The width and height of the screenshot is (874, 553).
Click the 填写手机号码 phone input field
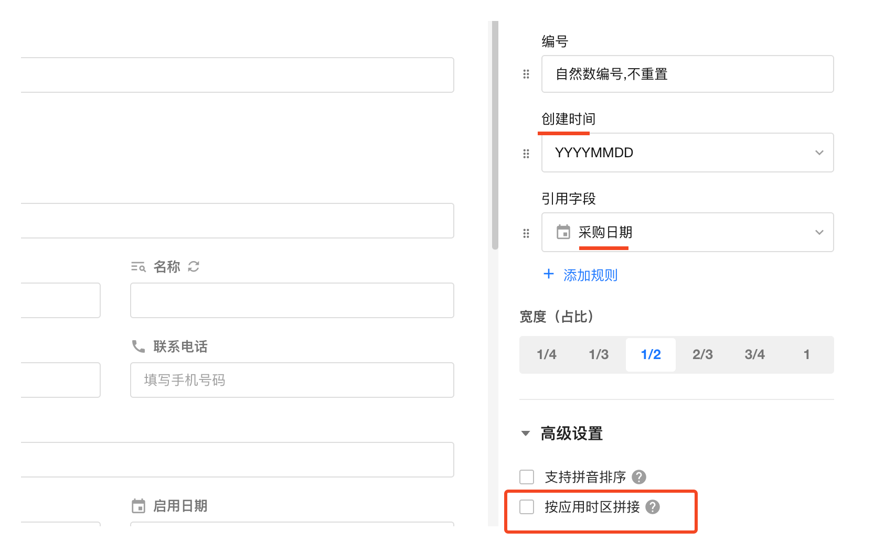[292, 380]
